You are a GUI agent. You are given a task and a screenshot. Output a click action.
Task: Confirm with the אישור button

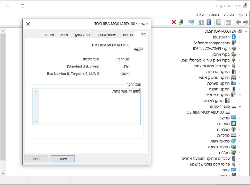62,159
